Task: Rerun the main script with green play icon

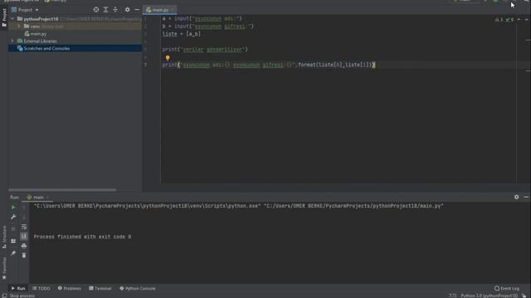Action: pyautogui.click(x=13, y=208)
